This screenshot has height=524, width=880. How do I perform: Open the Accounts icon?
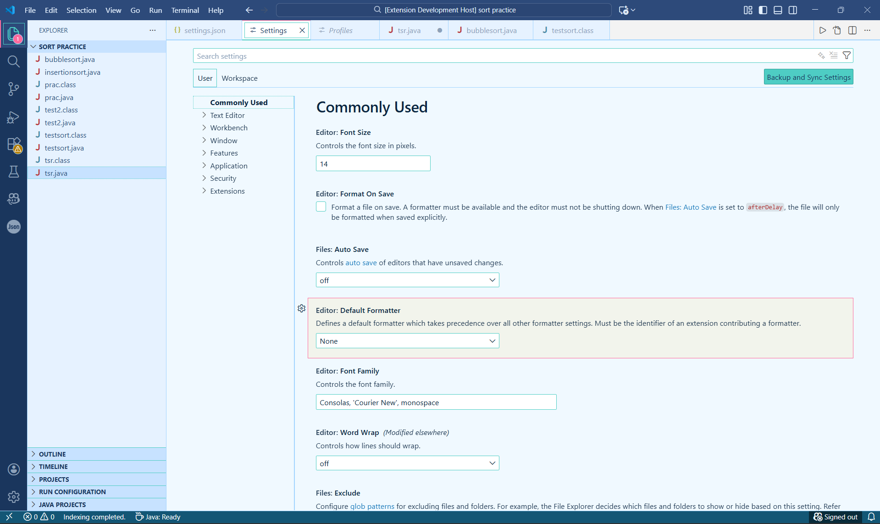pyautogui.click(x=14, y=469)
